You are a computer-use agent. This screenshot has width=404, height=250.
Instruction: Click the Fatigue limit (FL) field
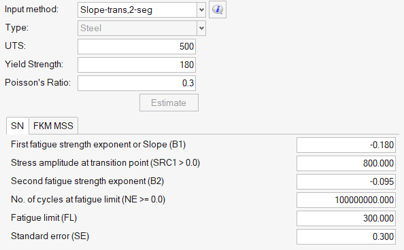[346, 218]
